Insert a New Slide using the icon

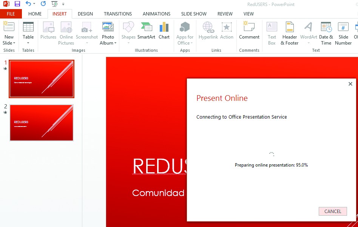tap(9, 27)
